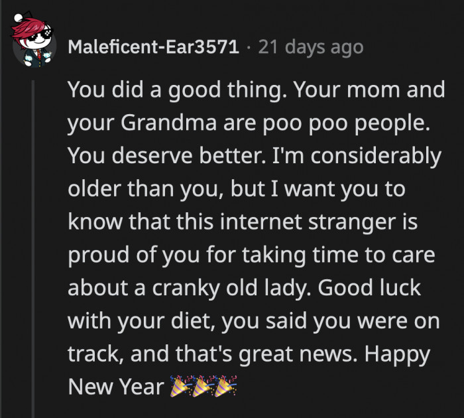
Task: Click the "New Year" text
Action: coord(115,386)
